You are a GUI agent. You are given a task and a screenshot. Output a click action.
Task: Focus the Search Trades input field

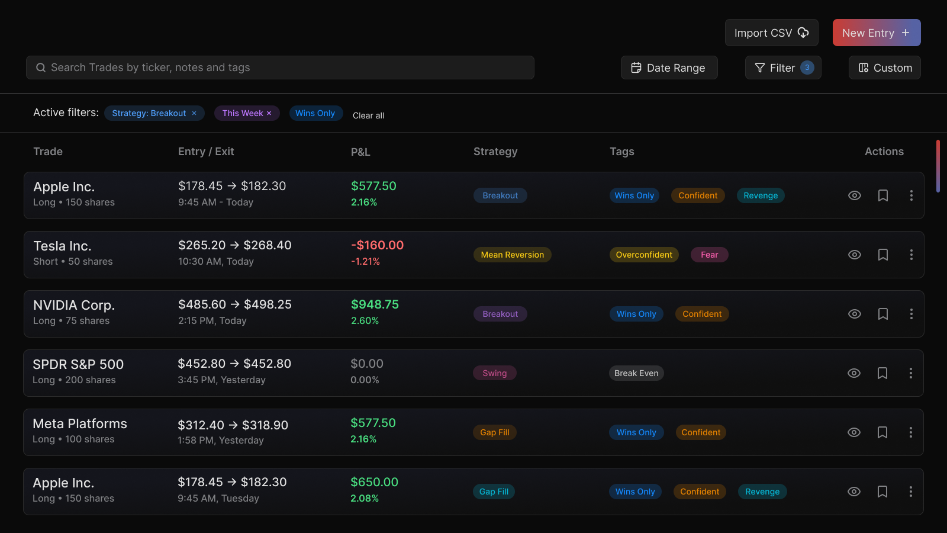[x=280, y=68]
